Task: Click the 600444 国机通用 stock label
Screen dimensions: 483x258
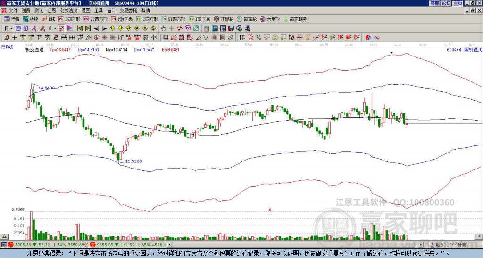Action: pyautogui.click(x=464, y=50)
